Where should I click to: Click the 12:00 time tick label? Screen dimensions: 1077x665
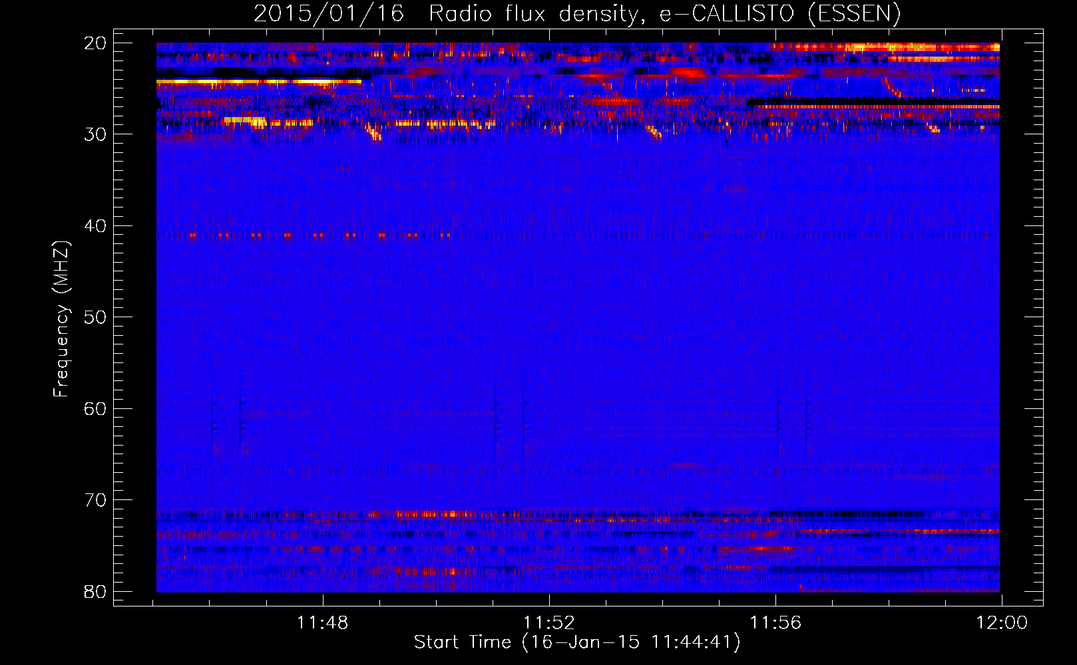pos(1002,623)
